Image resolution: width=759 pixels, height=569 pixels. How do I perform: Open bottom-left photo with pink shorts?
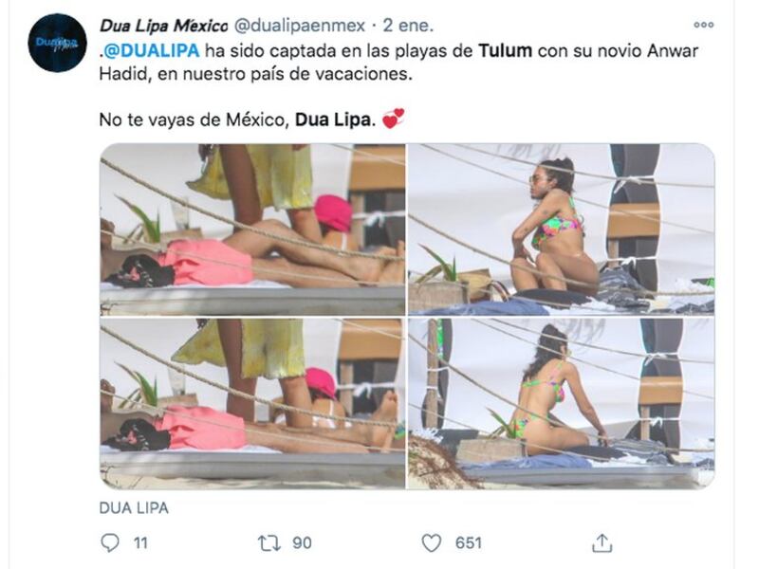(x=252, y=403)
